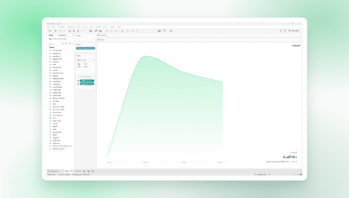This screenshot has width=349, height=198.
Task: Open the Show Me panel
Action: (x=294, y=31)
